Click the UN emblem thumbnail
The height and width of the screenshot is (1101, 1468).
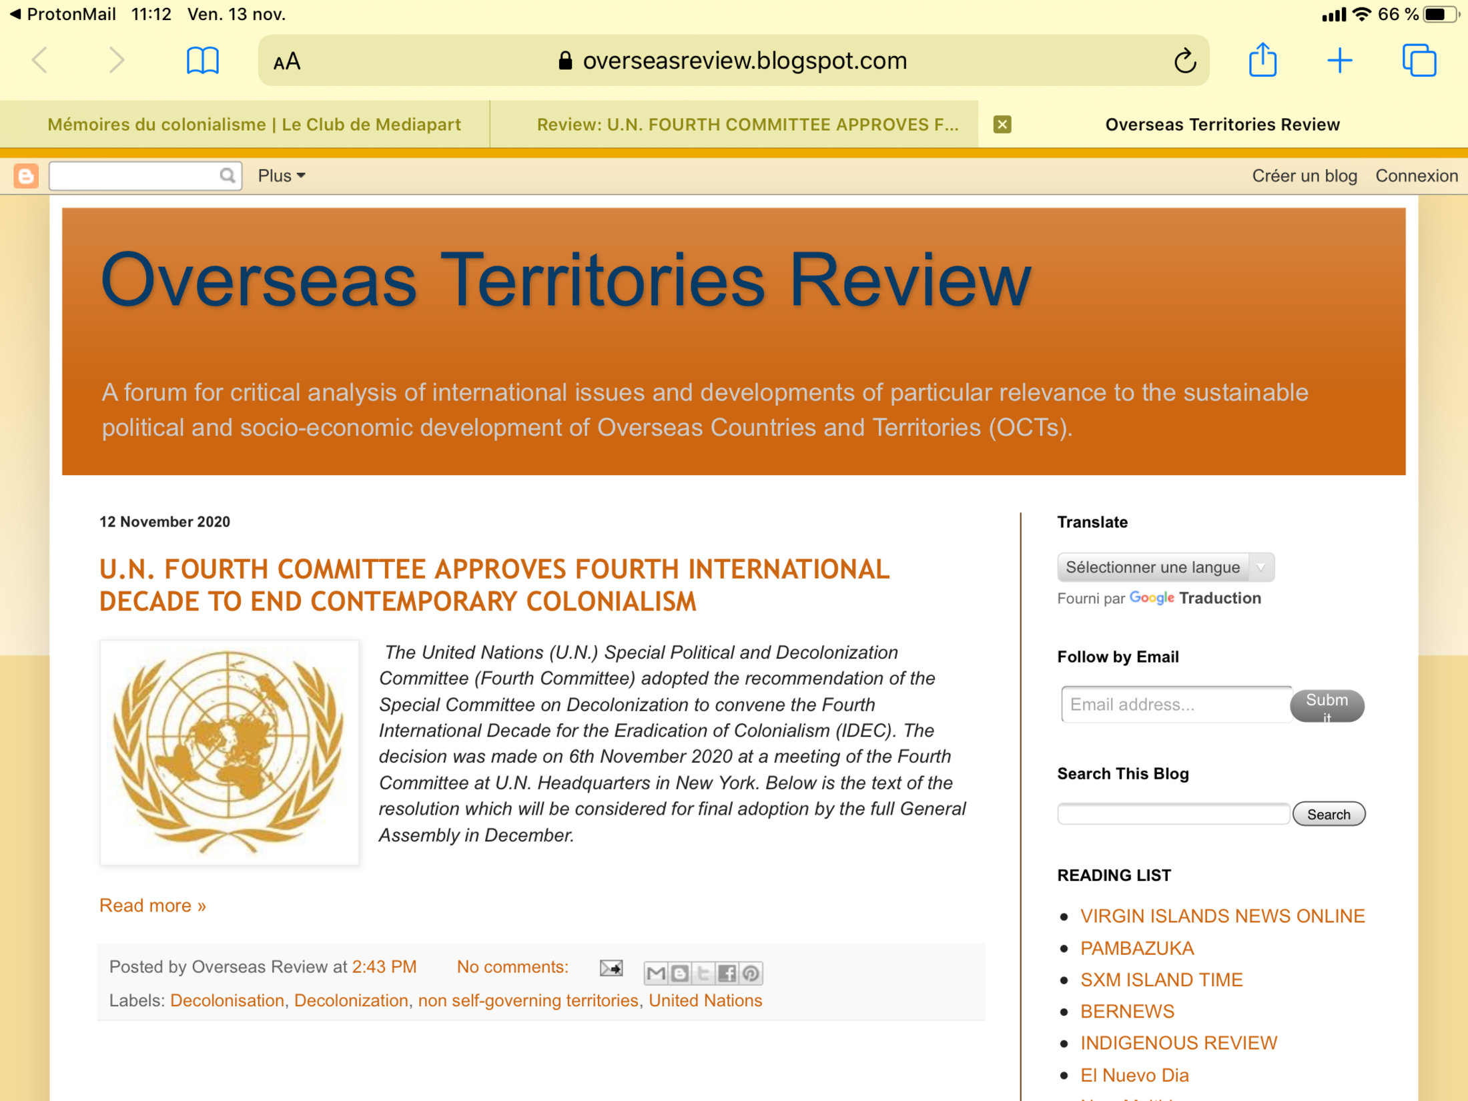coord(229,753)
